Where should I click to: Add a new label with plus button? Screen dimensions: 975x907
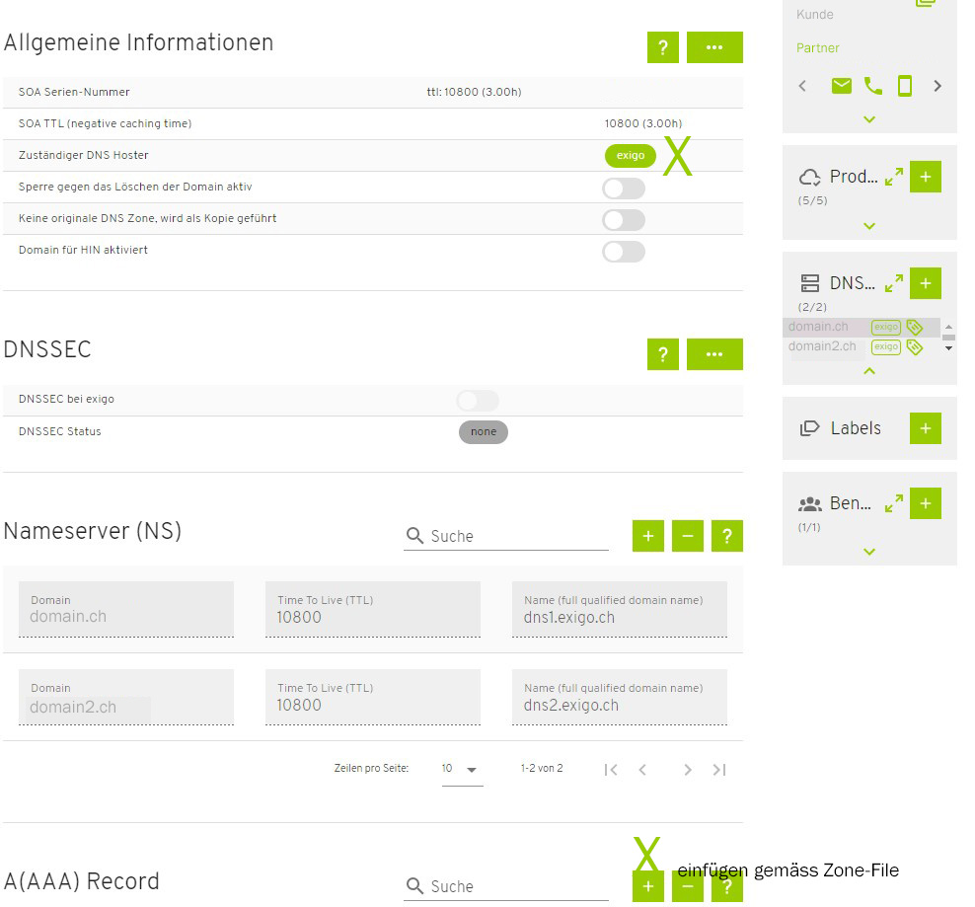pyautogui.click(x=925, y=428)
